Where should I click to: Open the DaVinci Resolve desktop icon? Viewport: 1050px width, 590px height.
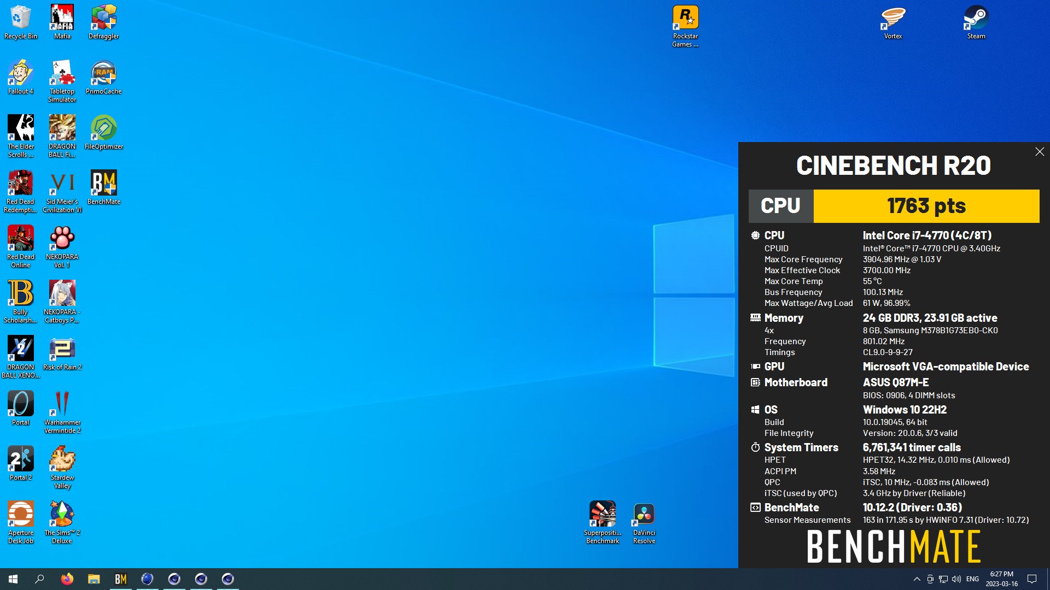pyautogui.click(x=644, y=523)
